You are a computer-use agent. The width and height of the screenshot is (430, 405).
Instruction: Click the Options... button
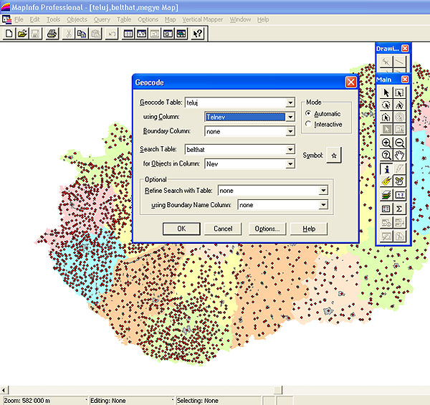(x=267, y=229)
